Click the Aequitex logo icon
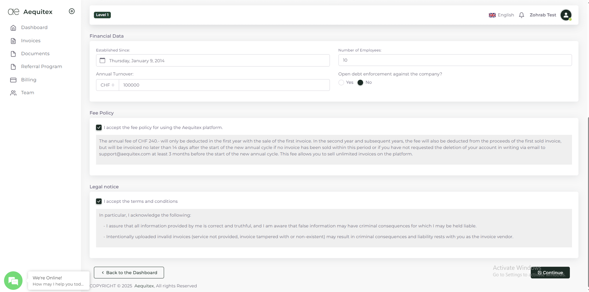Screen dimensions: 589x292 [x=14, y=12]
